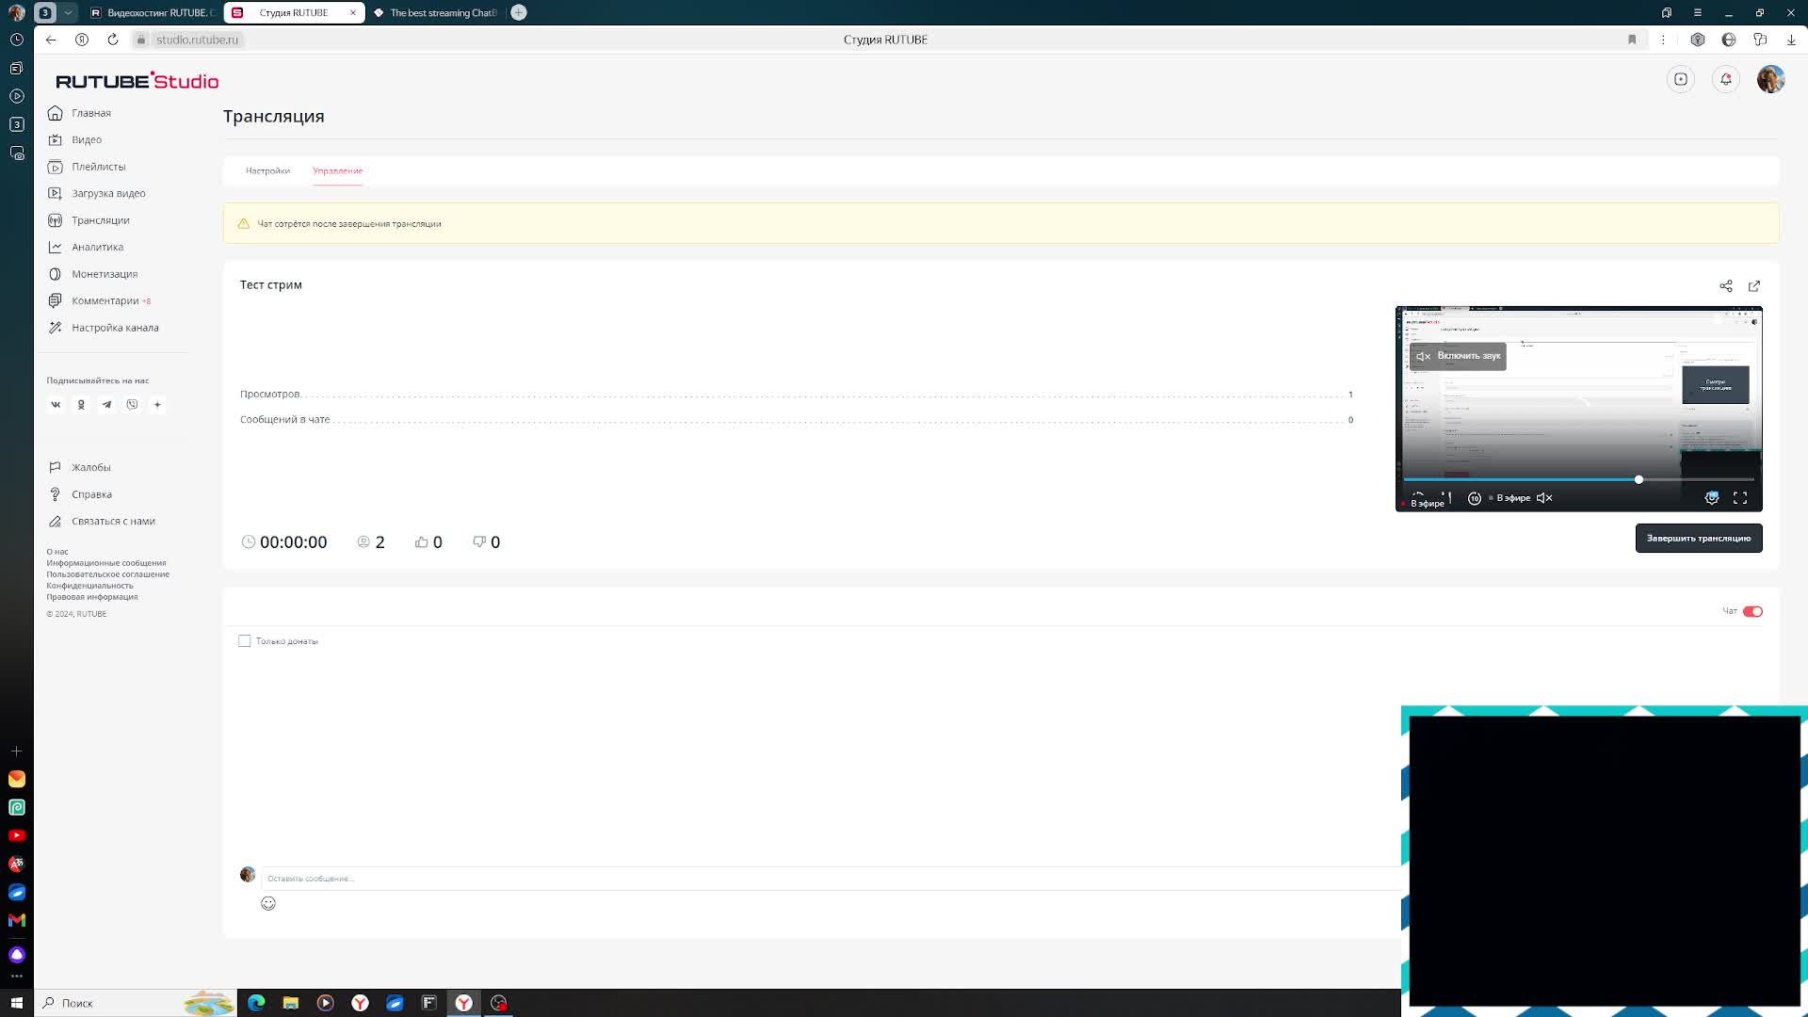Click the timer/clock icon near stream duration

click(247, 541)
